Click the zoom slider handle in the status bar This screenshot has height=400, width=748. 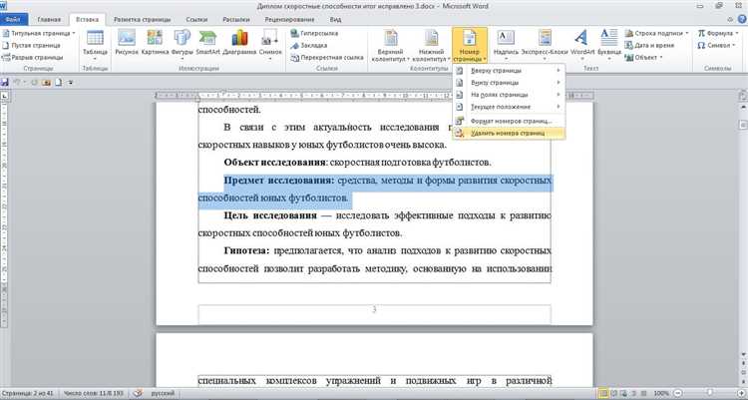tap(709, 394)
